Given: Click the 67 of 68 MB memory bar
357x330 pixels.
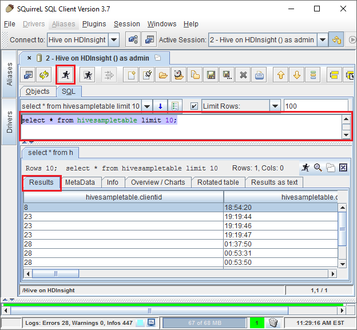Looking at the screenshot, I should pyautogui.click(x=204, y=323).
